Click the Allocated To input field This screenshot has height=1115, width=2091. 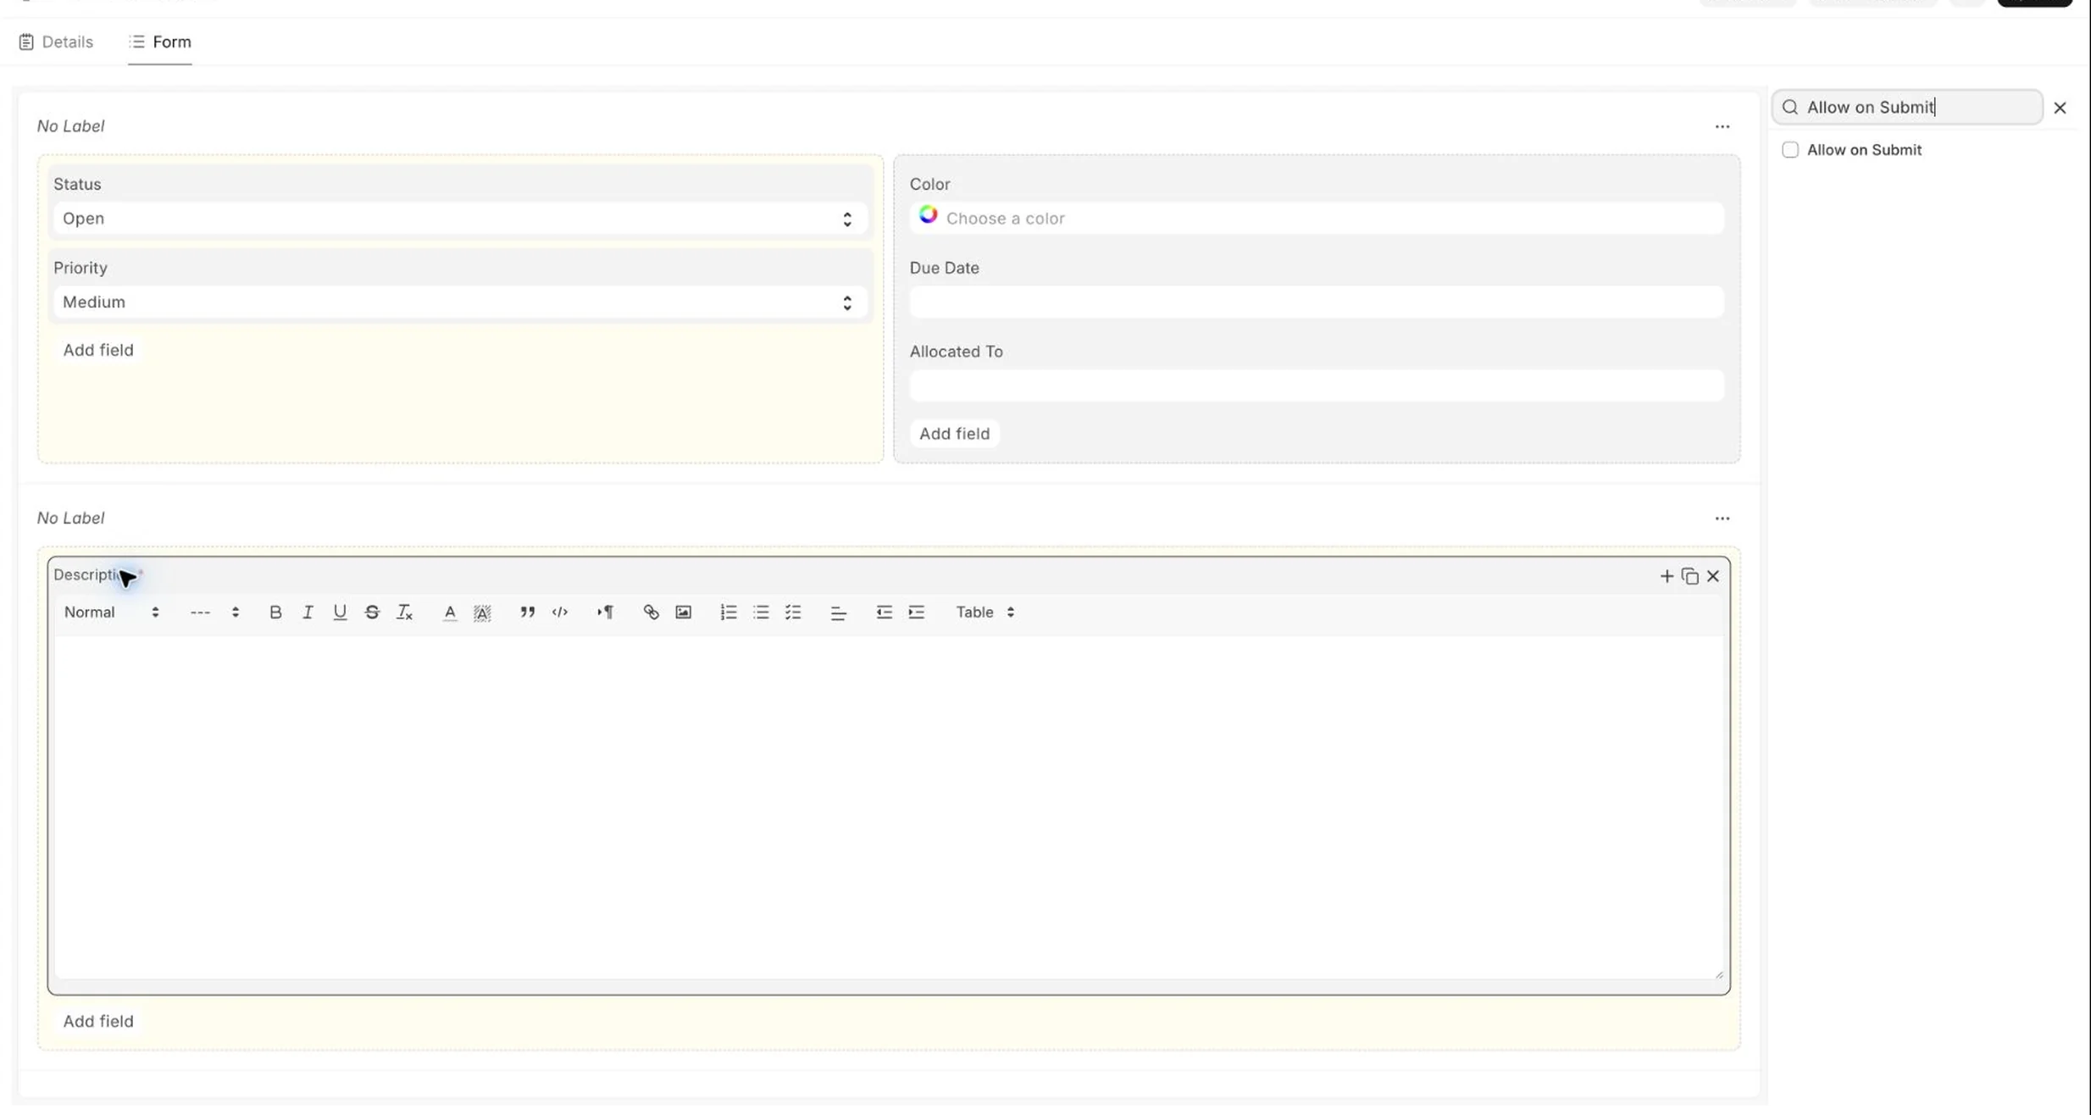1317,386
